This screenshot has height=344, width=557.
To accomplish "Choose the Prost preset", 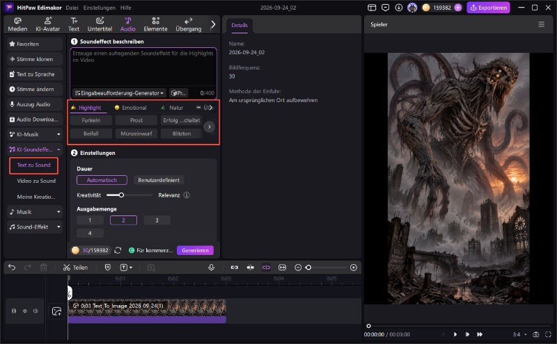I will [136, 120].
